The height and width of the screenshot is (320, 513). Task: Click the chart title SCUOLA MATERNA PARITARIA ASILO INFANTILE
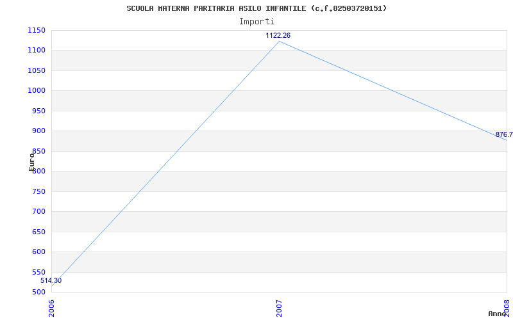[x=256, y=8]
